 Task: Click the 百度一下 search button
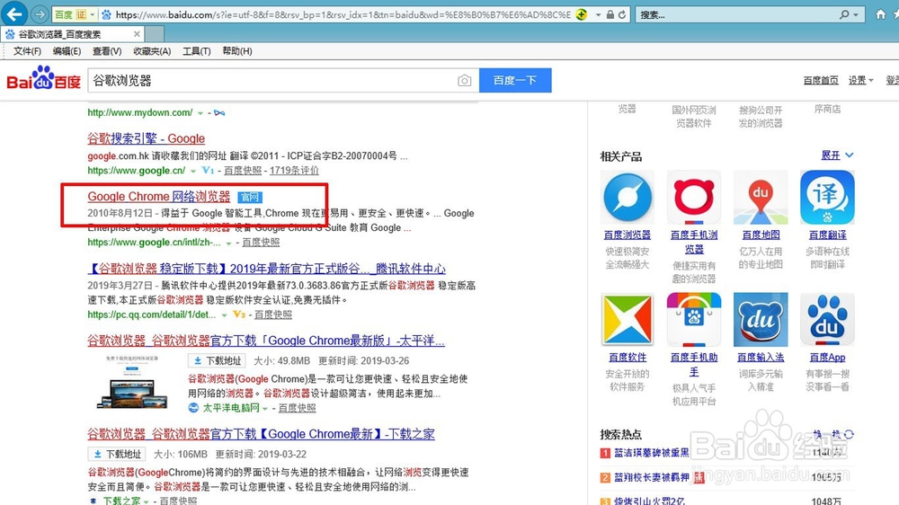(x=515, y=80)
